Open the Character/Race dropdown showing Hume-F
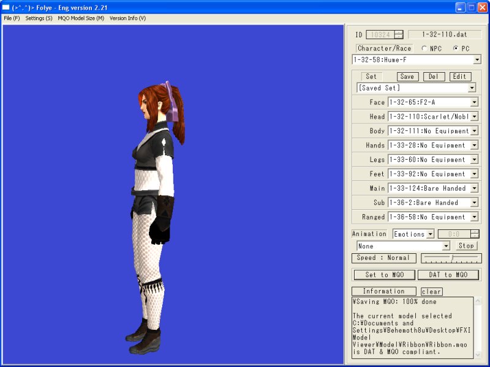Image resolution: width=490 pixels, height=367 pixels. (x=477, y=60)
